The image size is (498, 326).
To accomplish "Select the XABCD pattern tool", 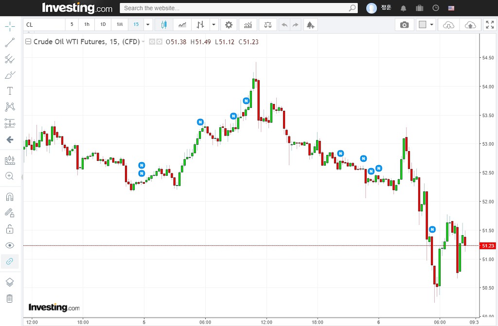I will click(10, 107).
